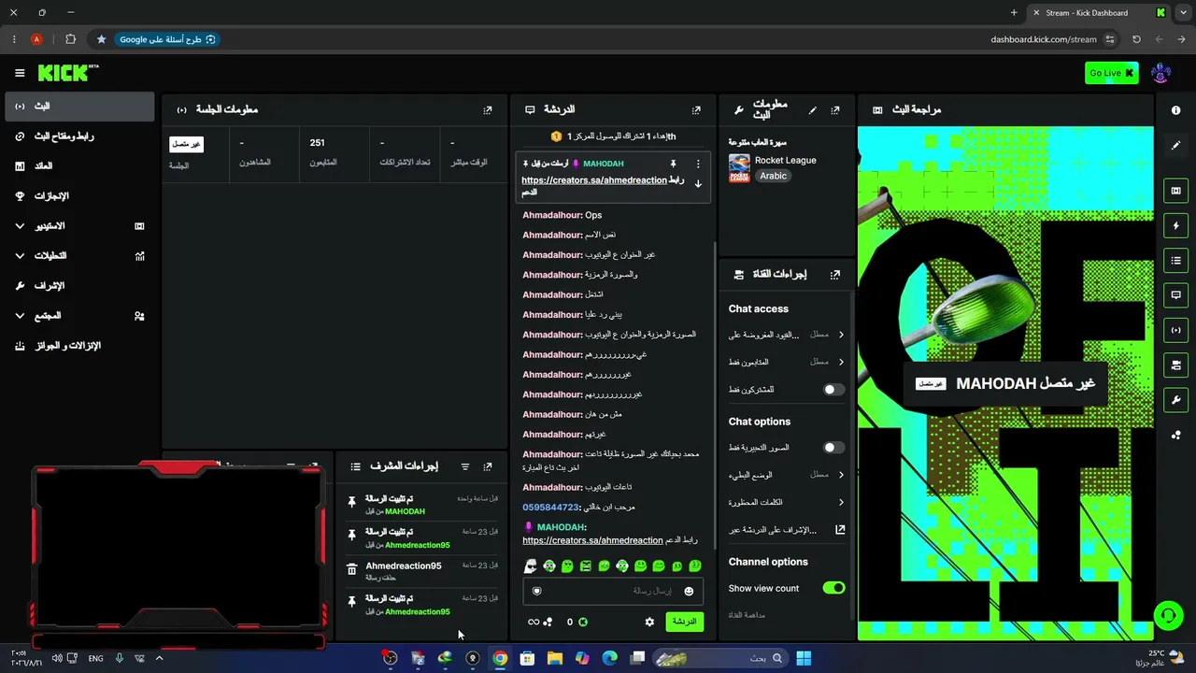Expand the المجتمع sidebar section
1196x673 pixels.
[79, 316]
